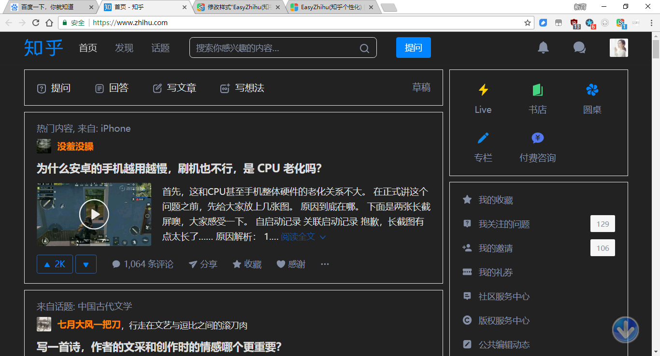The height and width of the screenshot is (356, 660).
Task: Toggle 收藏 on the Android answer
Action: pyautogui.click(x=247, y=264)
